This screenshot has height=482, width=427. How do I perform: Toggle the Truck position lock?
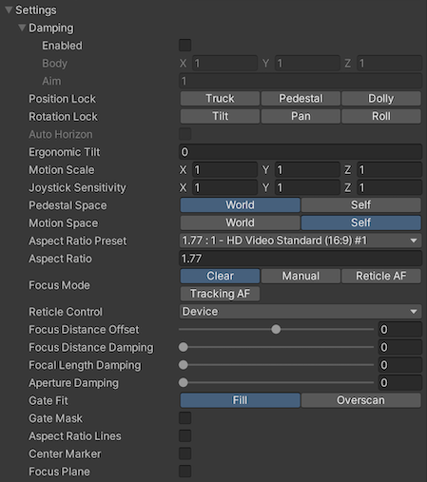220,99
